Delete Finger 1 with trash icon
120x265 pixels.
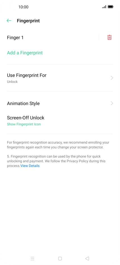coord(109,37)
